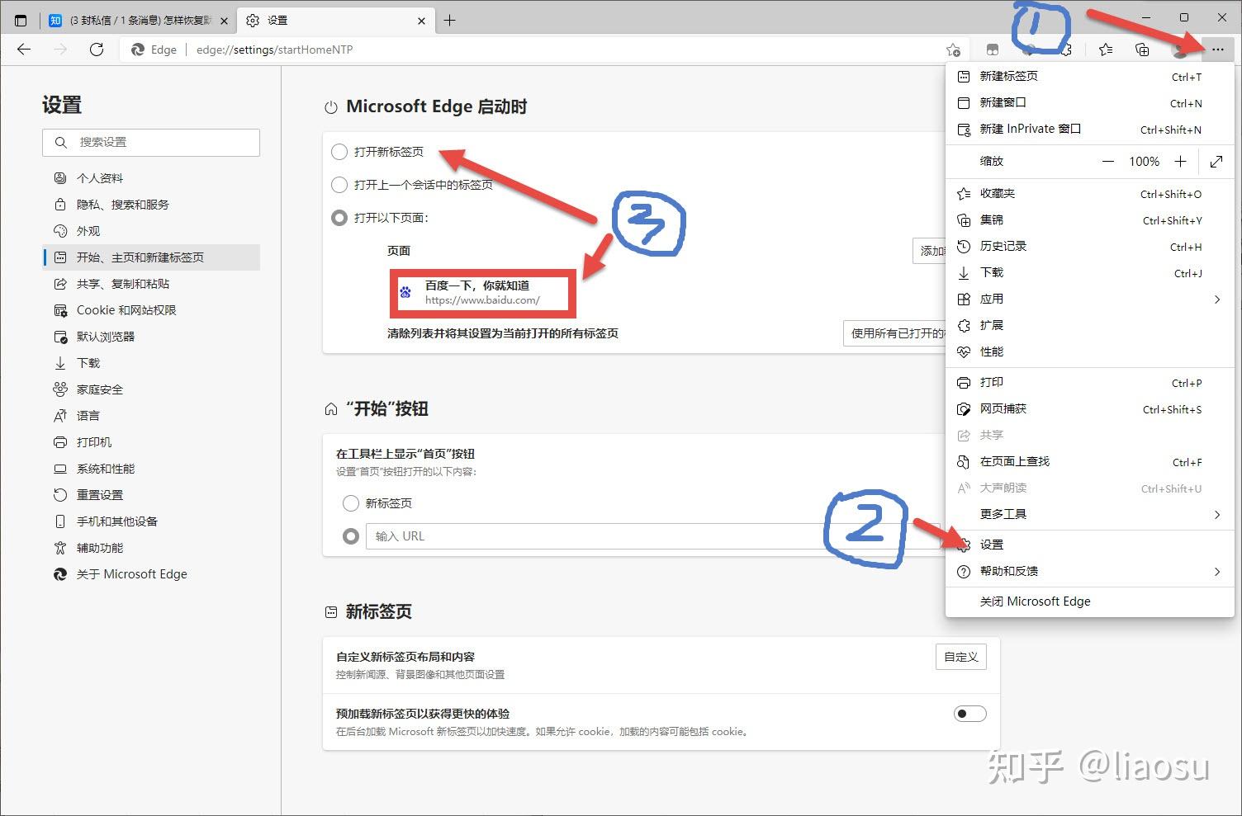Expand 应用 submenu
Viewport: 1242px width, 816px height.
(x=1089, y=300)
